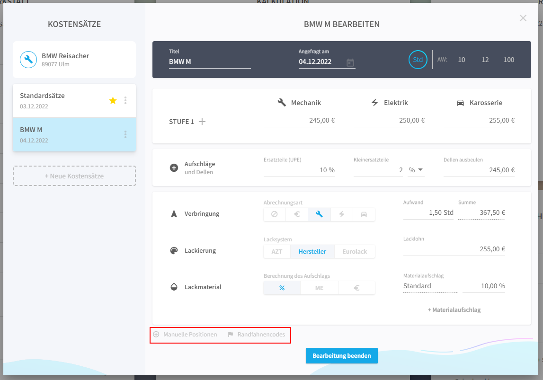Image resolution: width=543 pixels, height=380 pixels.
Task: Select Eurolack Lacksystem
Action: (355, 251)
